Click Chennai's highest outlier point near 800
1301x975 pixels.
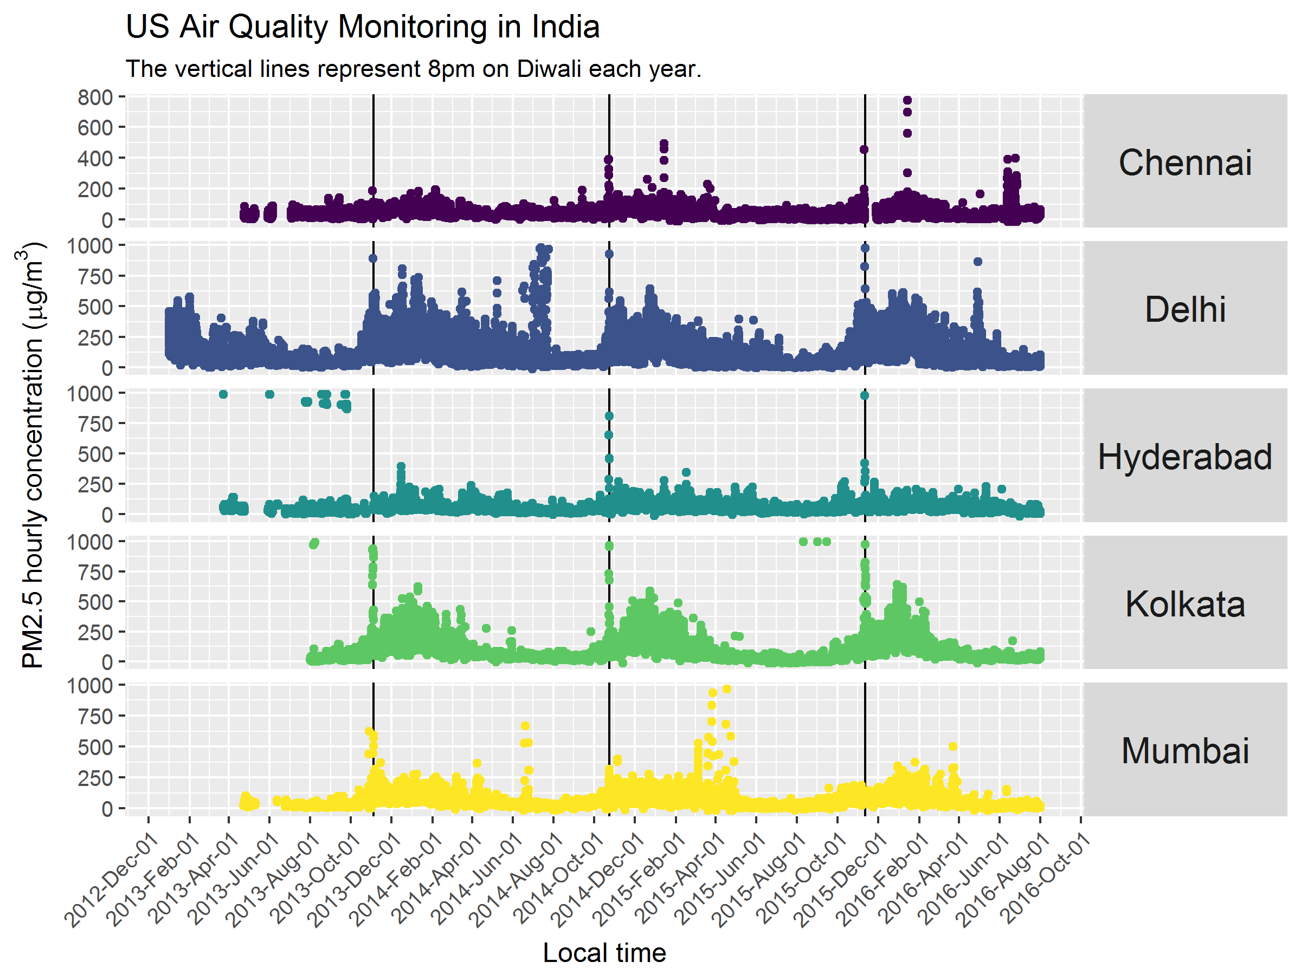(x=907, y=100)
